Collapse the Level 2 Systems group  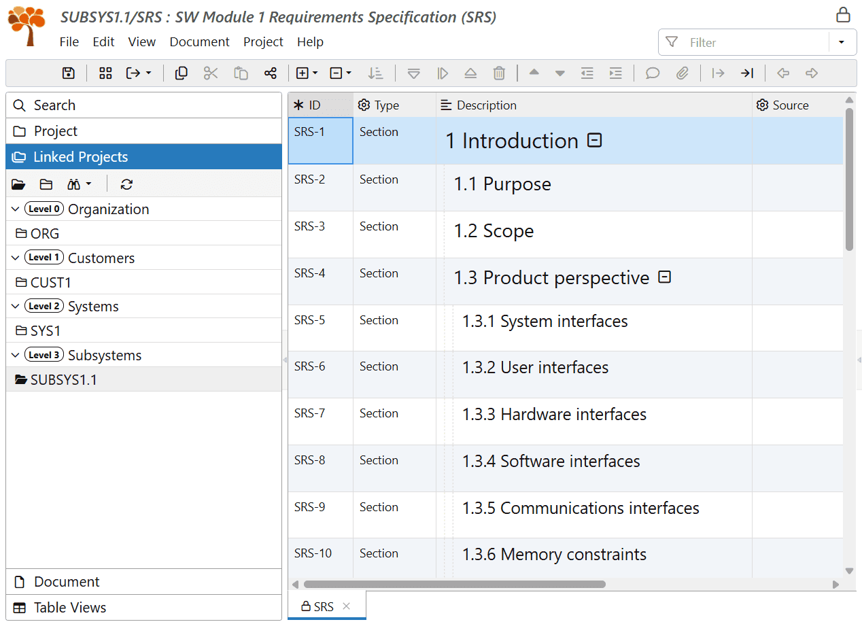[x=16, y=307]
